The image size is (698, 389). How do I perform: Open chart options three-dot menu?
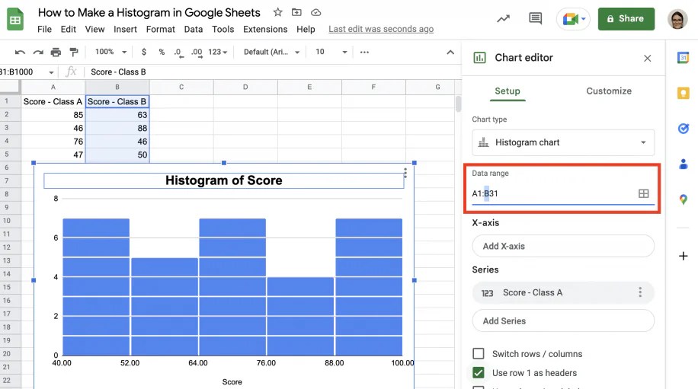[x=405, y=173]
